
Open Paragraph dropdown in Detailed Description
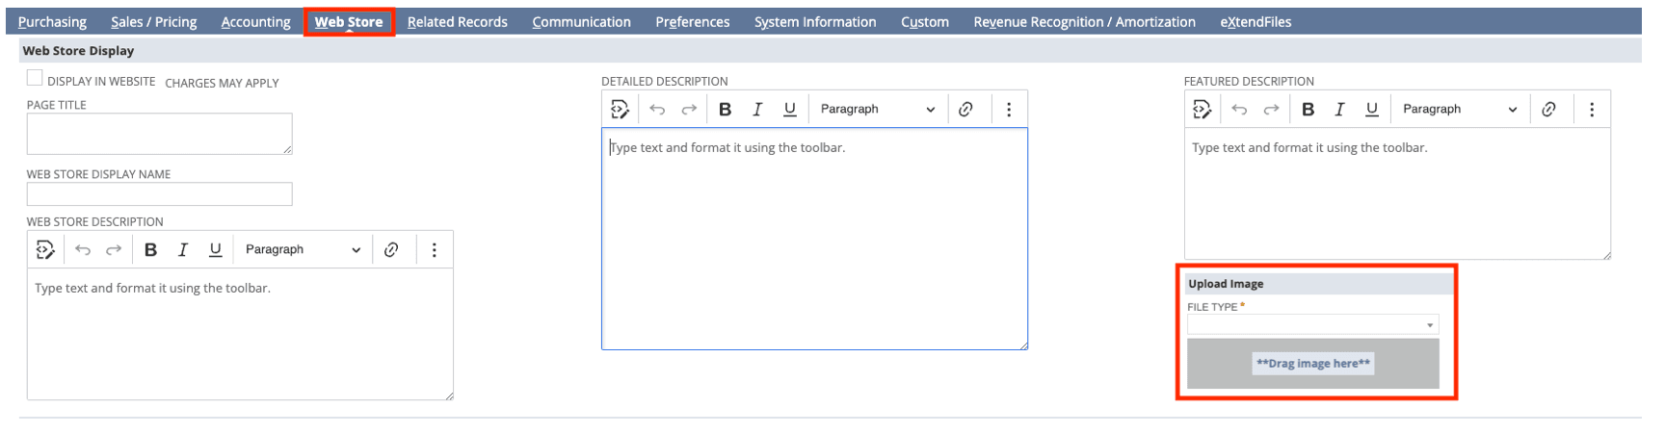coord(878,110)
